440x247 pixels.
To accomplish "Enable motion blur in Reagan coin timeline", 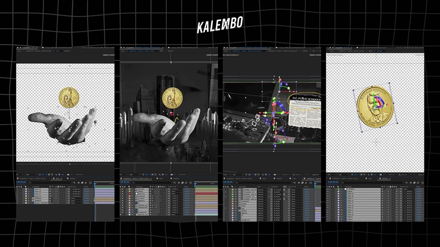I will point(418,183).
